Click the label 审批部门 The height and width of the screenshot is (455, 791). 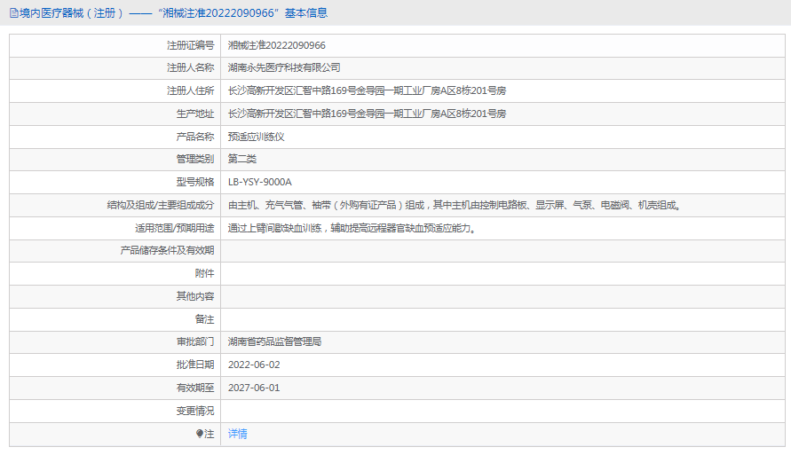pyautogui.click(x=195, y=341)
